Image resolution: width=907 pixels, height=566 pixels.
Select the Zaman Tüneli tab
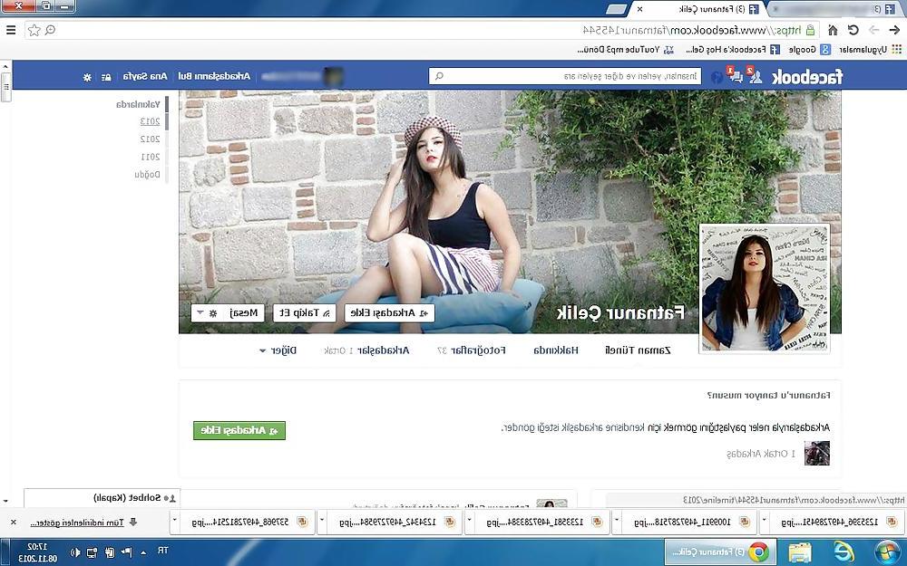coord(638,350)
